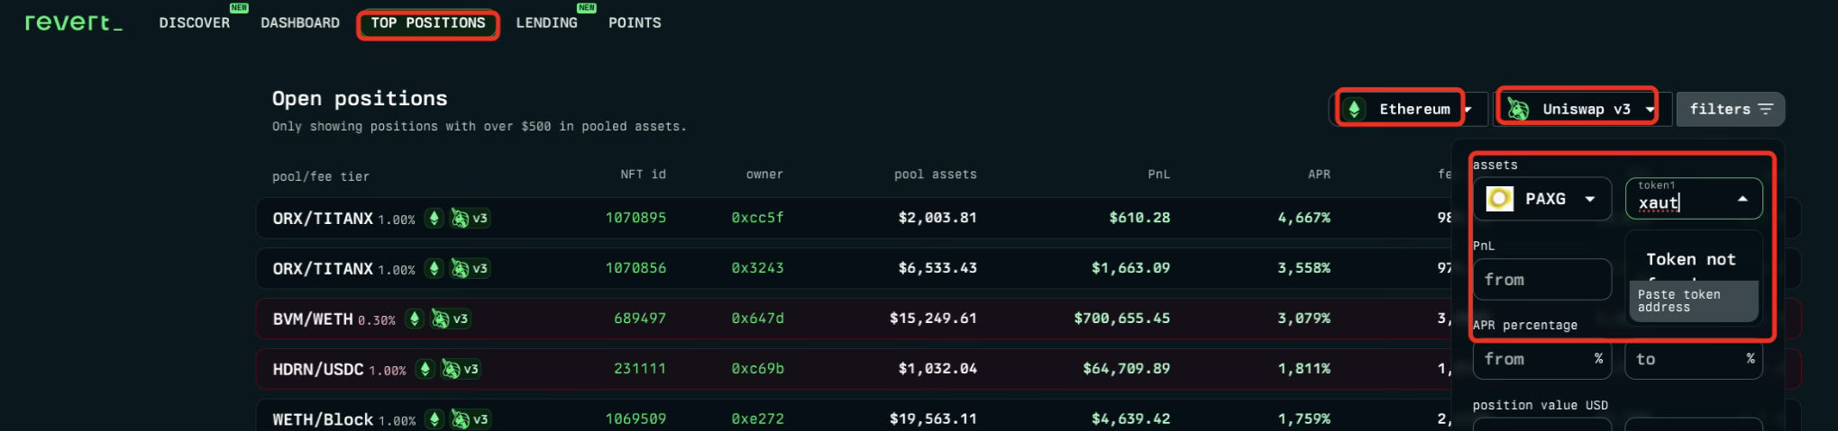
Task: Collapse the token1 dropdown arrow
Action: (1742, 199)
